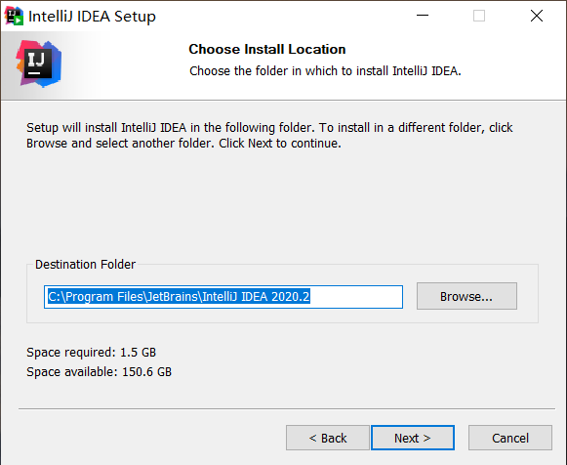Image resolution: width=567 pixels, height=465 pixels.
Task: Click the 'Space available: 150.6 GB' text
Action: (x=100, y=371)
